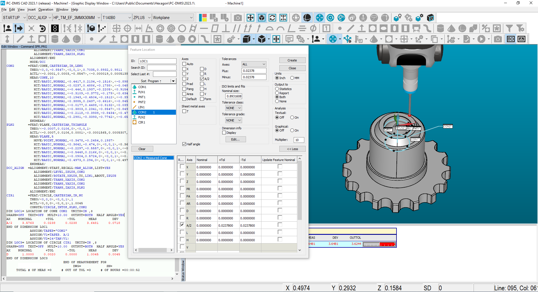The width and height of the screenshot is (538, 292).
Task: Open the Tolerance class NONE dropdown
Action: (233, 108)
